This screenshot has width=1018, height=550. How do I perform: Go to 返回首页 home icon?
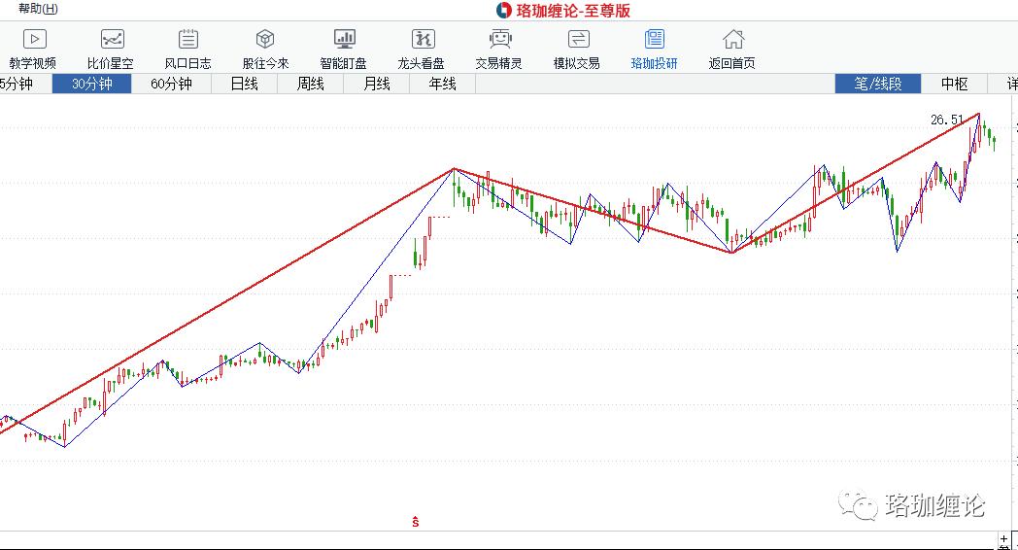(732, 40)
